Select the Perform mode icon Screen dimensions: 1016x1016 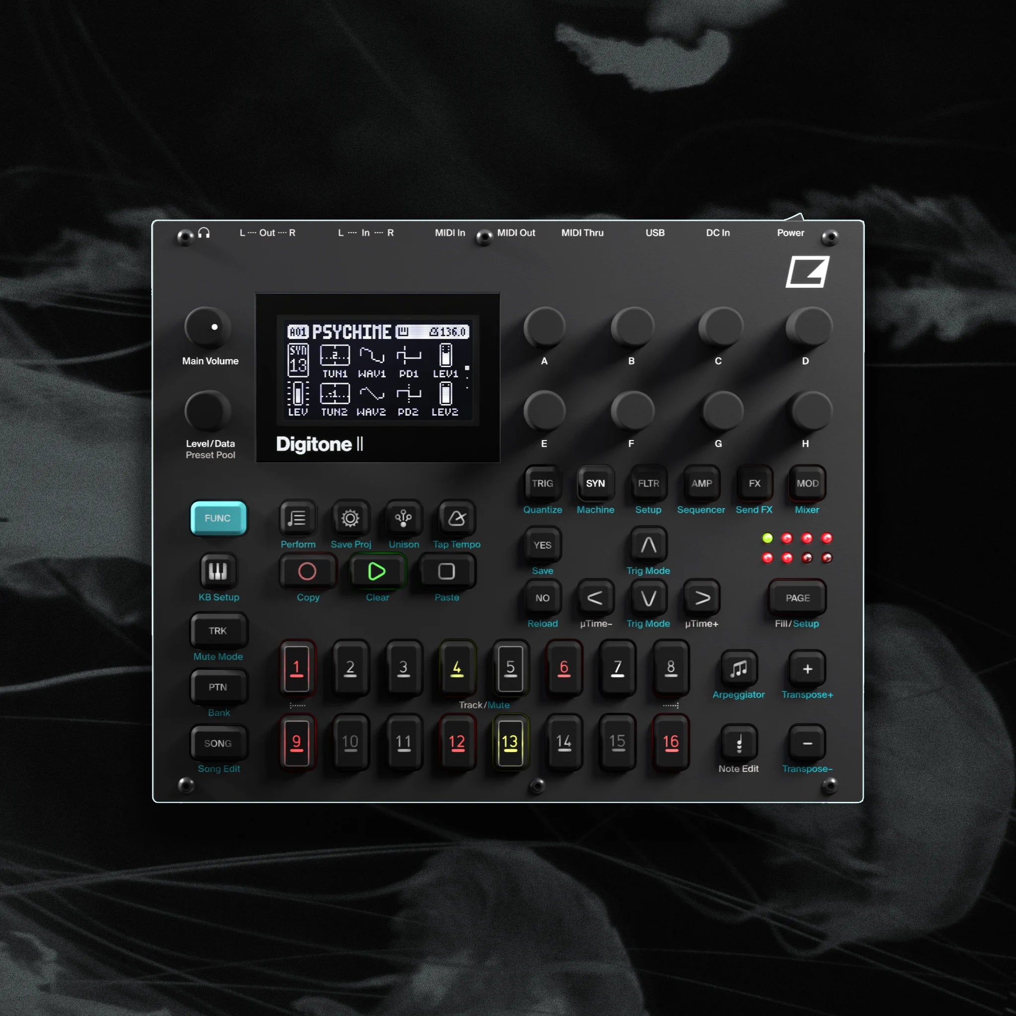point(298,518)
